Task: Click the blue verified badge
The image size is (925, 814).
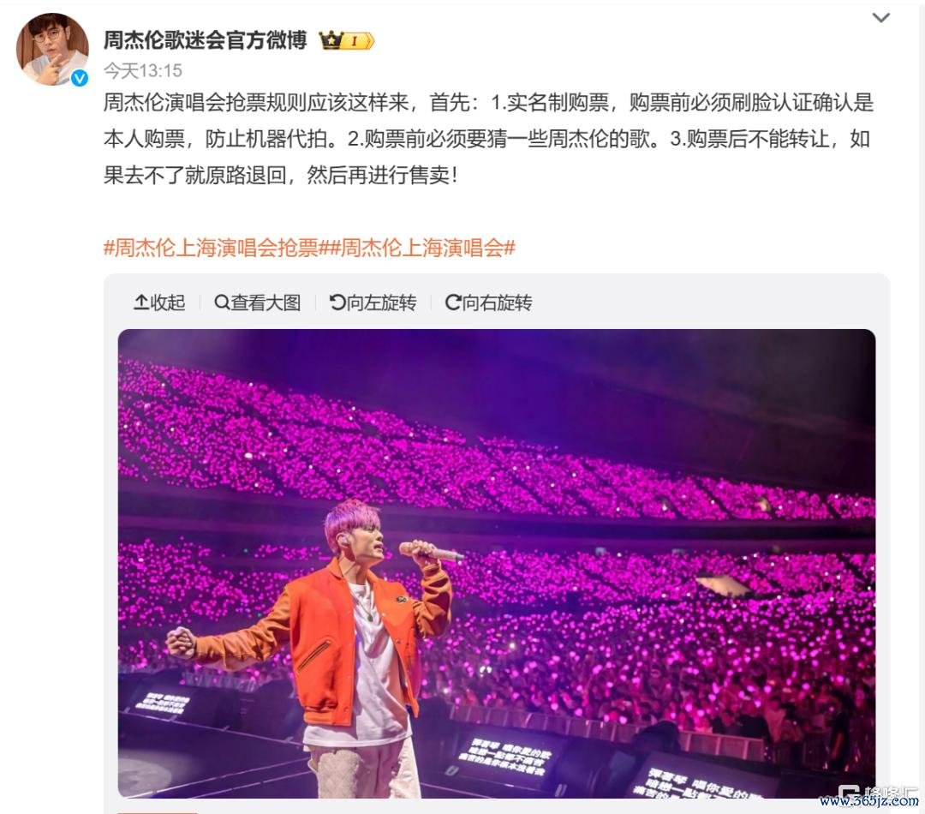Action: tap(80, 78)
